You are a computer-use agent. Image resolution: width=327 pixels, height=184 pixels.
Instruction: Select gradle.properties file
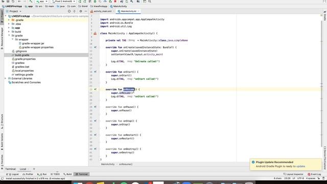click(24, 59)
